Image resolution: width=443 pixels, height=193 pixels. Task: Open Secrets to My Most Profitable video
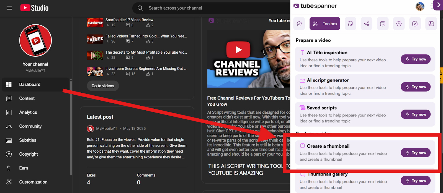pos(146,52)
